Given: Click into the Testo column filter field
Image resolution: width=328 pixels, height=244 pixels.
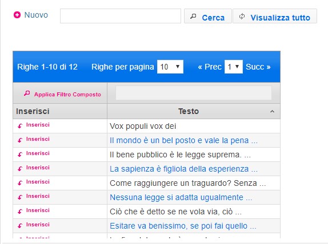Looking at the screenshot, I should 194,93.
